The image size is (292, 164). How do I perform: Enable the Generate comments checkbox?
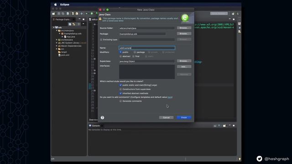(120, 101)
